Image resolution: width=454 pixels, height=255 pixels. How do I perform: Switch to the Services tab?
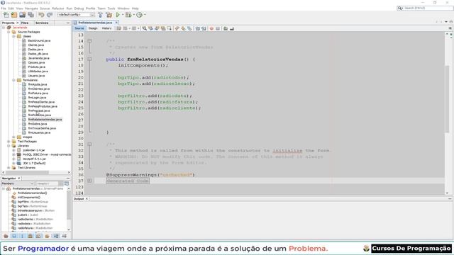pyautogui.click(x=42, y=23)
